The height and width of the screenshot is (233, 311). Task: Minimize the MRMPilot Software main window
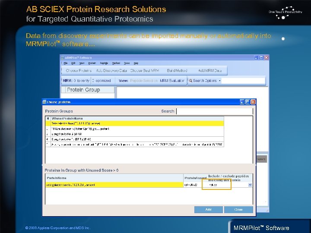pyautogui.click(x=256, y=58)
